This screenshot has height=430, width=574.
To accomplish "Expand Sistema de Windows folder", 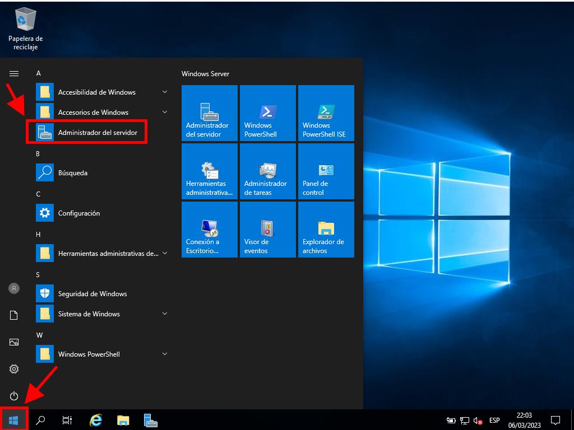I will tap(103, 314).
